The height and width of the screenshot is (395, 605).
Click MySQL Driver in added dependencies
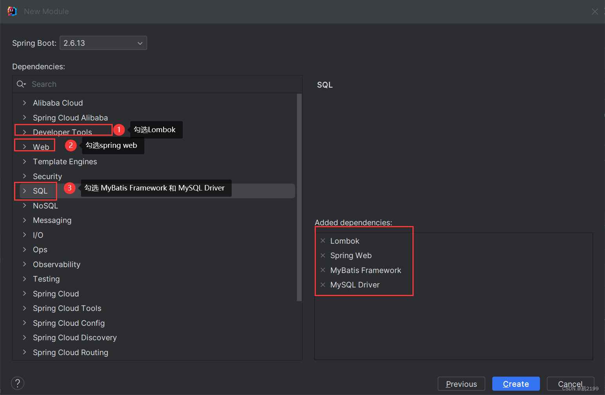[x=355, y=285]
